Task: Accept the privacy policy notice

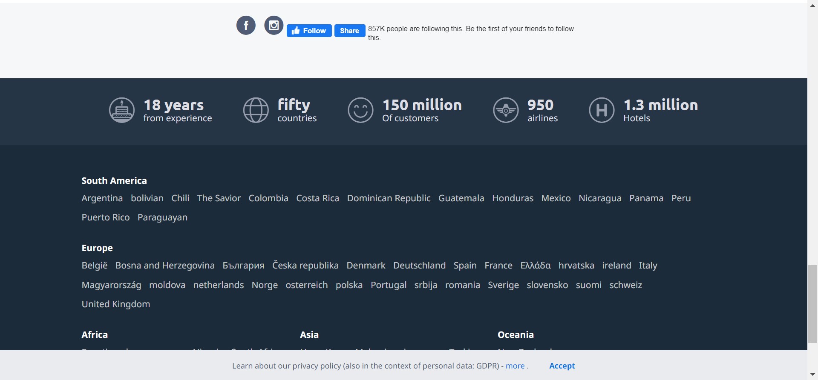Action: (x=562, y=366)
